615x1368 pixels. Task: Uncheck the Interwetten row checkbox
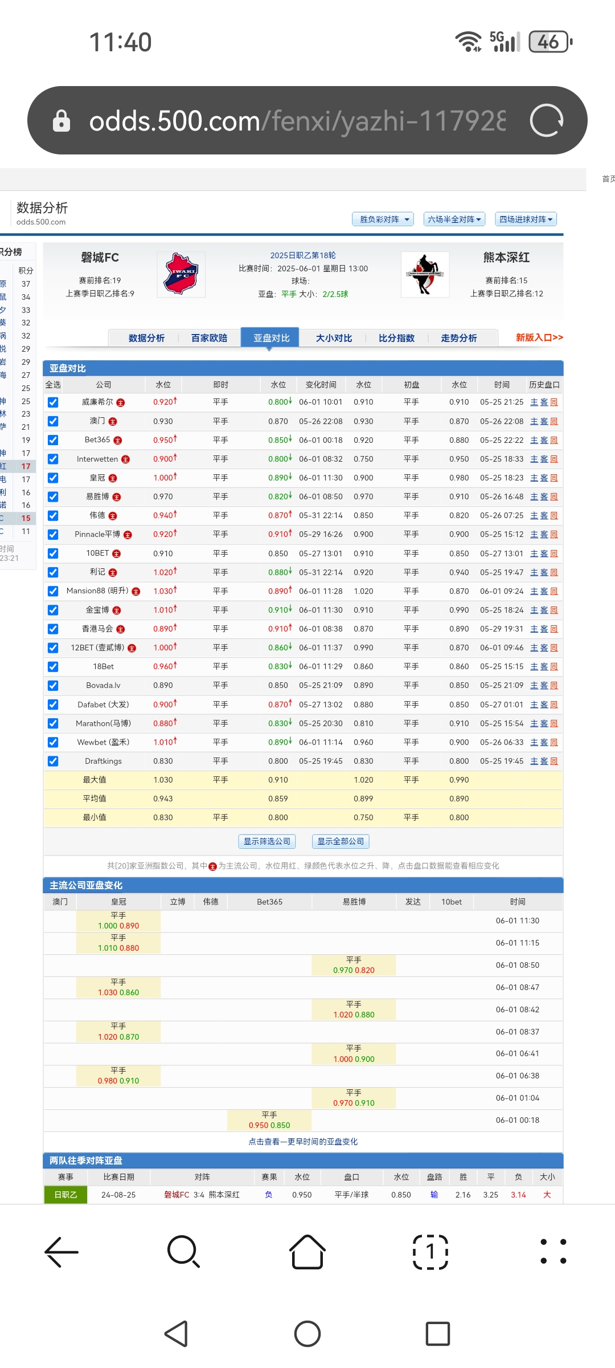click(53, 459)
